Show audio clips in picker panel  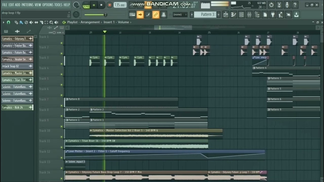(x=17, y=31)
